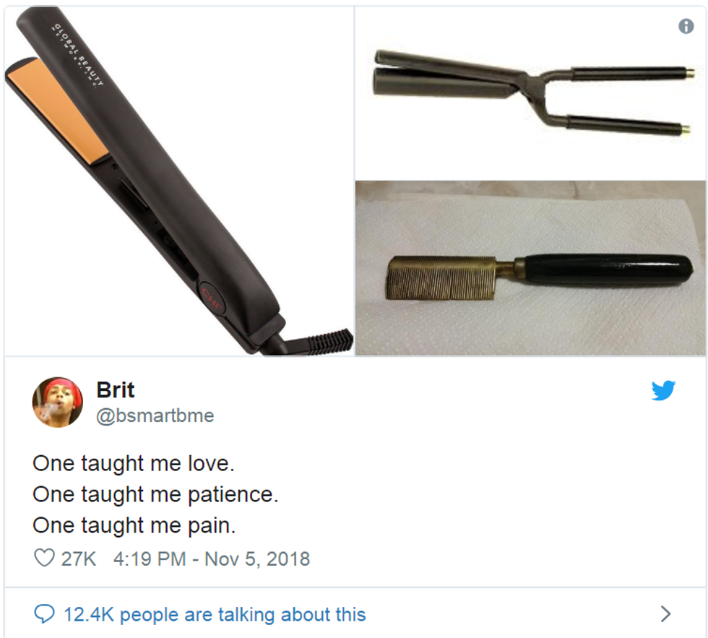Open the flat iron photo
Screen dimensions: 708x638
pos(179,181)
